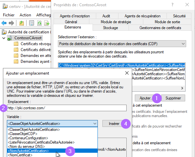Click the Emplacement text field
Screen dimensions: 195x157
[x=67, y=108]
